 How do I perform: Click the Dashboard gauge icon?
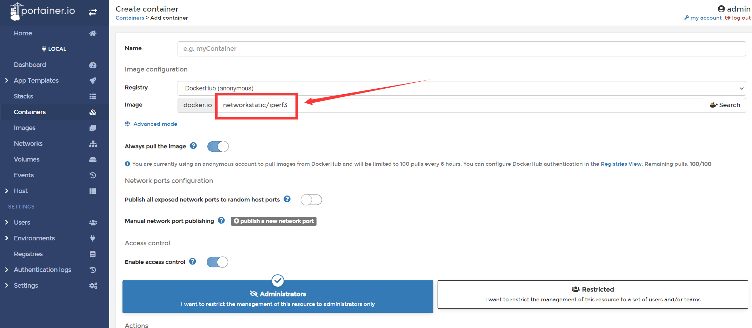pyautogui.click(x=93, y=65)
